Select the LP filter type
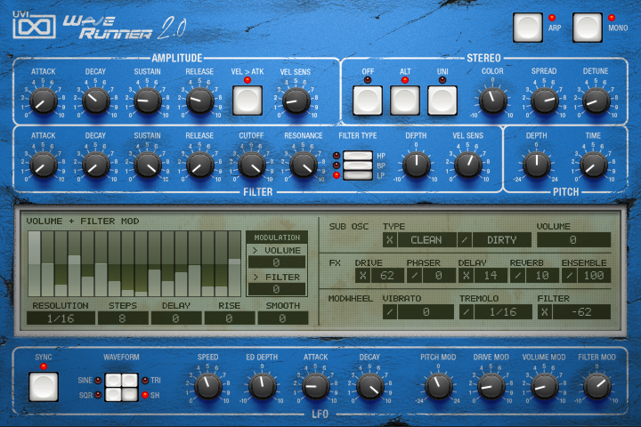Image resolution: width=641 pixels, height=427 pixels. coord(358,175)
